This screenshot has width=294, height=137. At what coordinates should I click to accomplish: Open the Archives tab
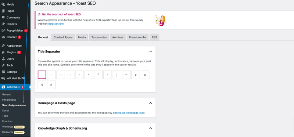coord(118,37)
